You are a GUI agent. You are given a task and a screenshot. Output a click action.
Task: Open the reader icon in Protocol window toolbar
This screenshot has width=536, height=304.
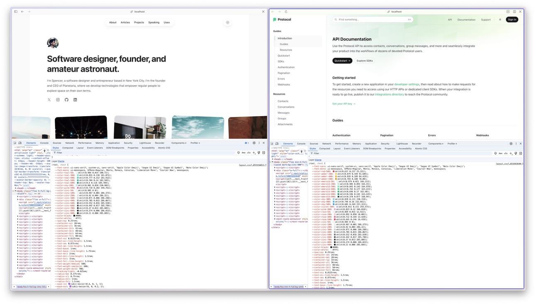(x=508, y=12)
